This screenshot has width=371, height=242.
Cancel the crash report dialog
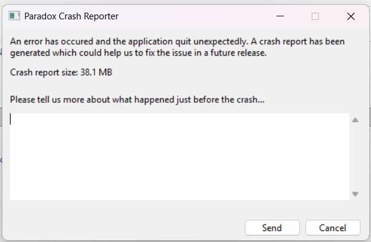(x=332, y=228)
